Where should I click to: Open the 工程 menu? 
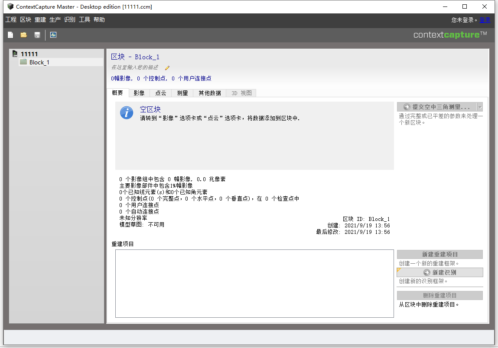(x=11, y=19)
